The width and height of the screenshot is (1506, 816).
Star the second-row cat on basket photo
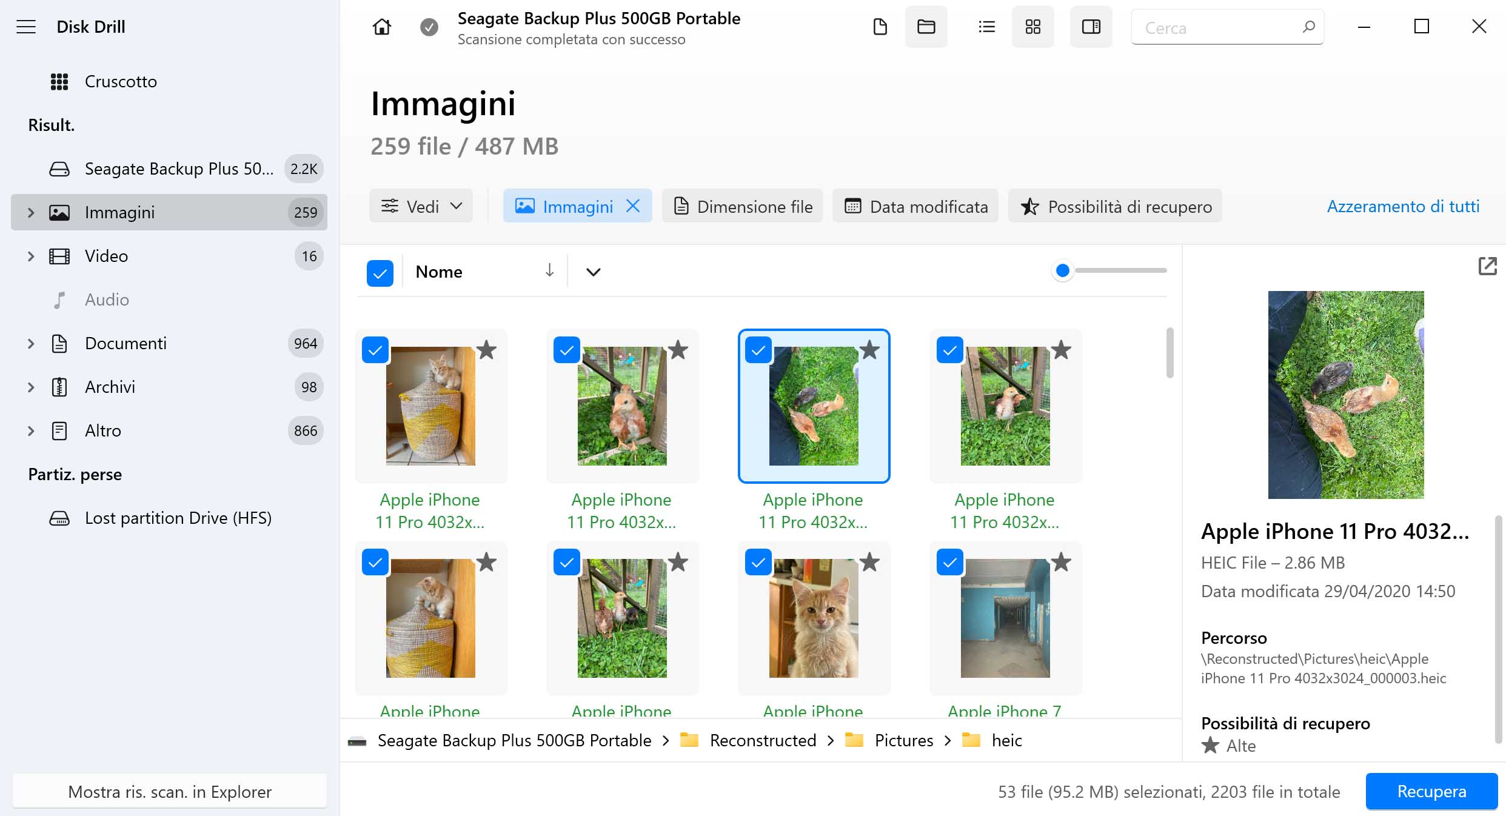(x=486, y=562)
